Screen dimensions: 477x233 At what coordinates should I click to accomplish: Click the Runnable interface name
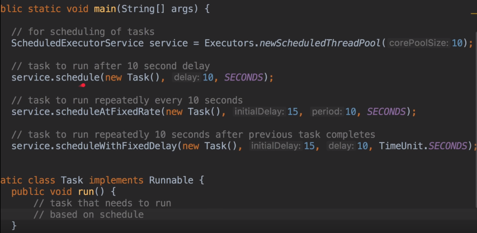click(171, 180)
